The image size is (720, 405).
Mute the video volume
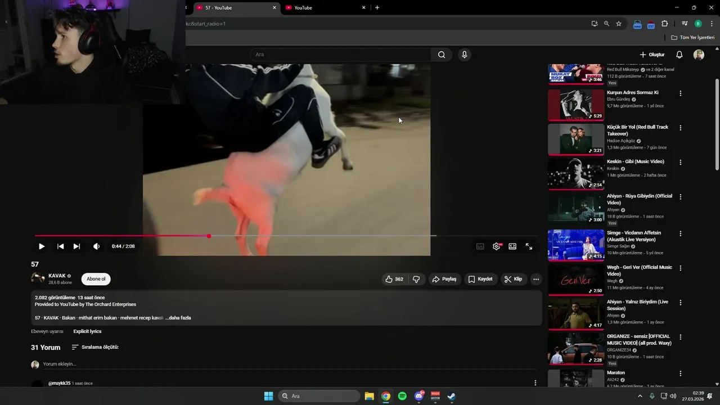pyautogui.click(x=96, y=246)
